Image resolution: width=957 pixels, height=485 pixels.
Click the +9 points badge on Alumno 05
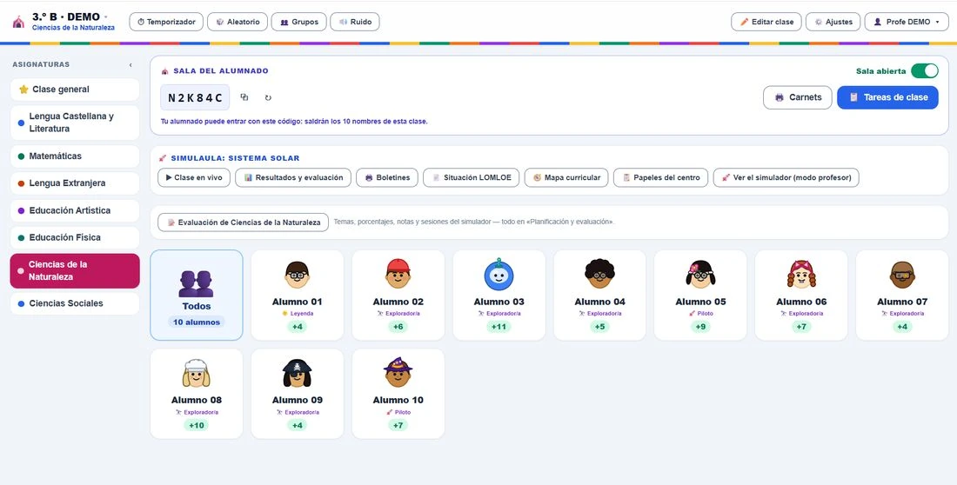pos(700,327)
